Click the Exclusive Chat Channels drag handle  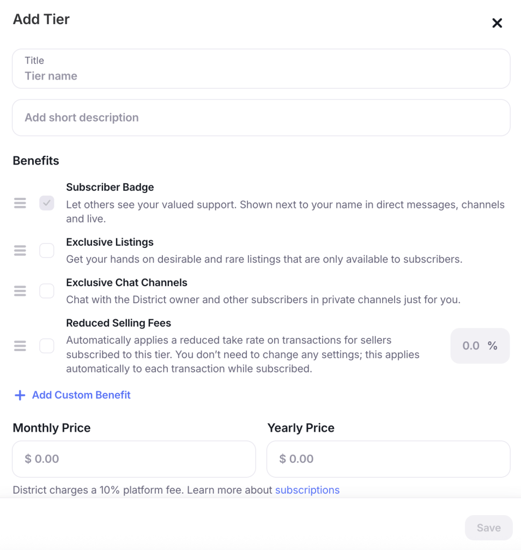20,291
